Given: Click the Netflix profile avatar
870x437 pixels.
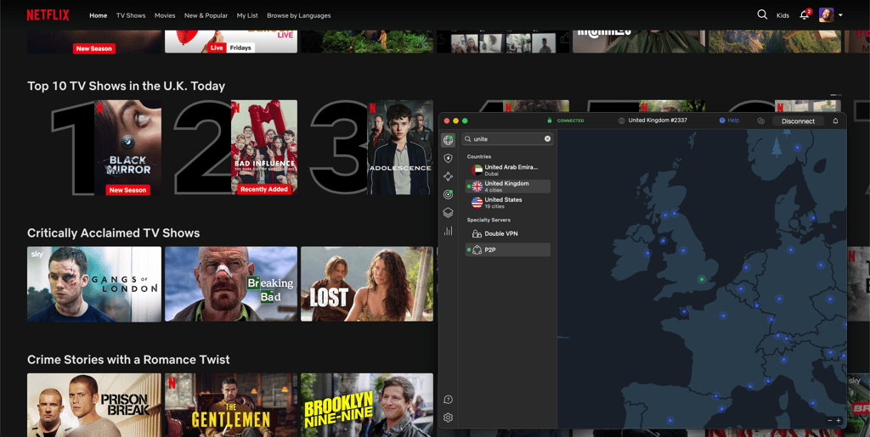Looking at the screenshot, I should [826, 15].
